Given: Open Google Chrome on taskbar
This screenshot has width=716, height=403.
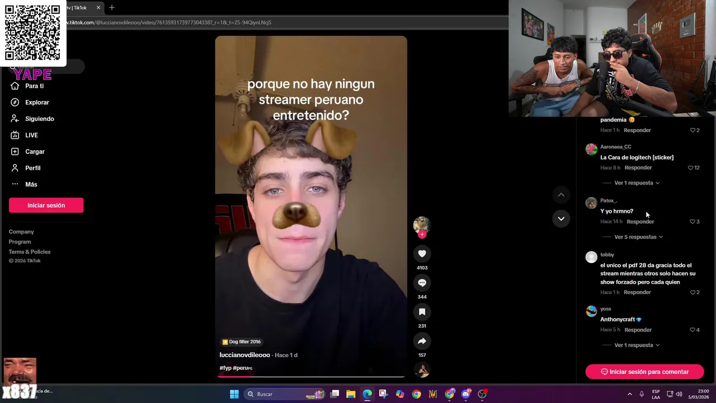Looking at the screenshot, I should point(416,394).
